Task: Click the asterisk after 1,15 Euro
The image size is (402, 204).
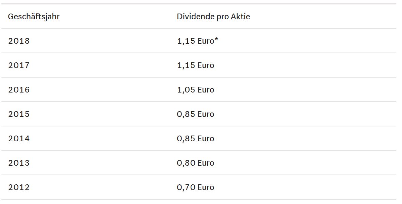Action: 216,40
